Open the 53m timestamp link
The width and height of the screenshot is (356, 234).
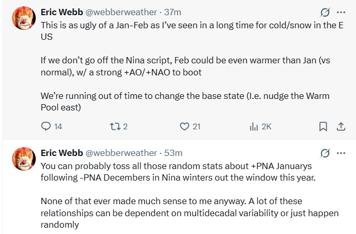pyautogui.click(x=173, y=153)
